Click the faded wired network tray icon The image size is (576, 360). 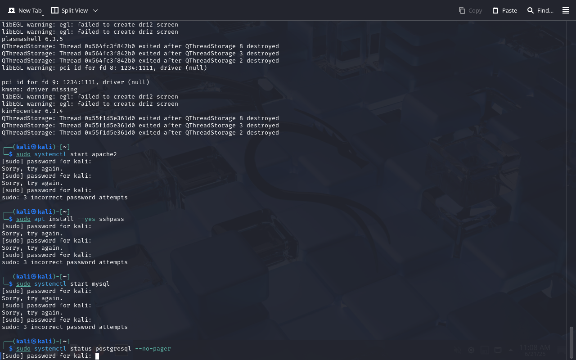coord(498,350)
